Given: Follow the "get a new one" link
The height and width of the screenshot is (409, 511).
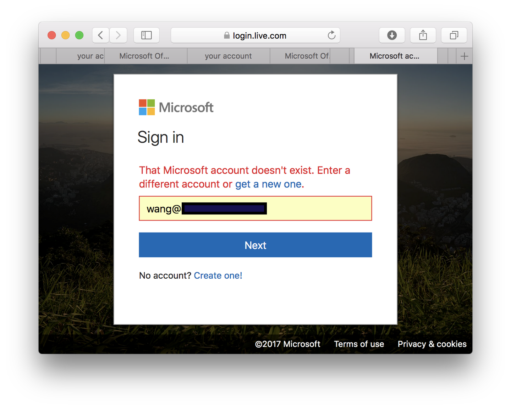Looking at the screenshot, I should [x=268, y=184].
